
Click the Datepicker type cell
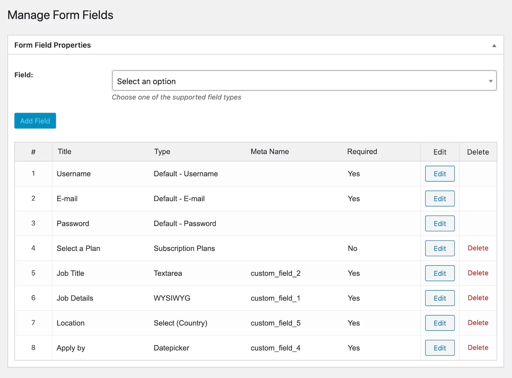[171, 348]
